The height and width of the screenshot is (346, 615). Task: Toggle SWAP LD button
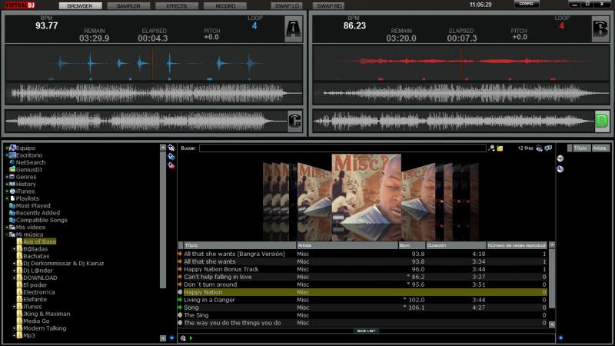point(287,6)
